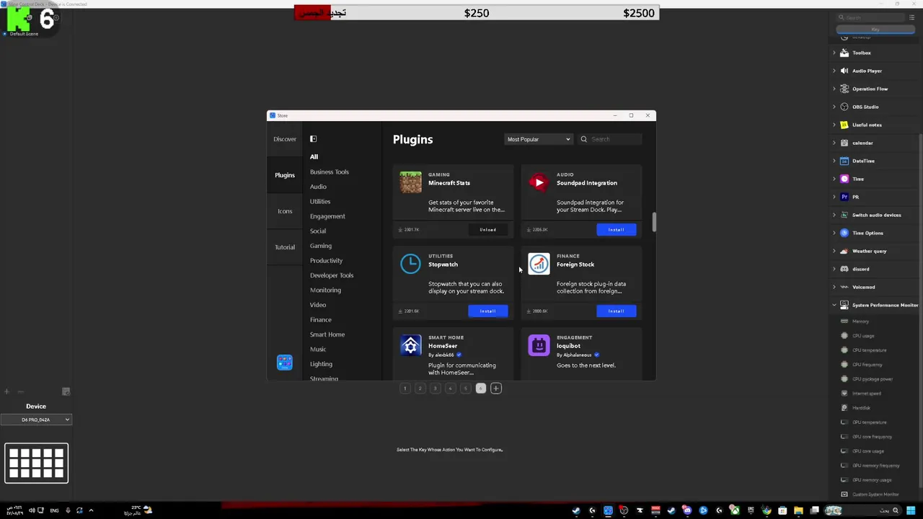Open the Most Popular sort dropdown

(x=538, y=139)
